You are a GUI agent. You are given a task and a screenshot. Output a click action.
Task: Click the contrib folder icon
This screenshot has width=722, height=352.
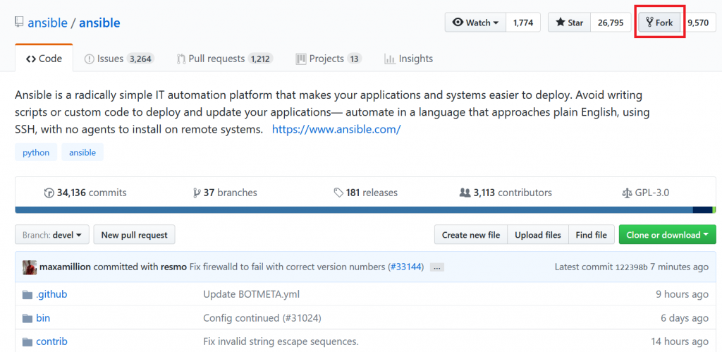pos(27,341)
